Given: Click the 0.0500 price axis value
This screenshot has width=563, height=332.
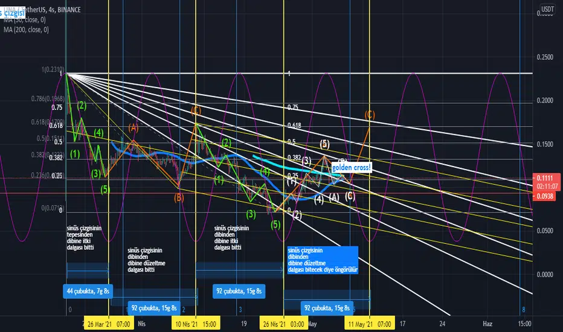Looking at the screenshot, I should point(545,231).
